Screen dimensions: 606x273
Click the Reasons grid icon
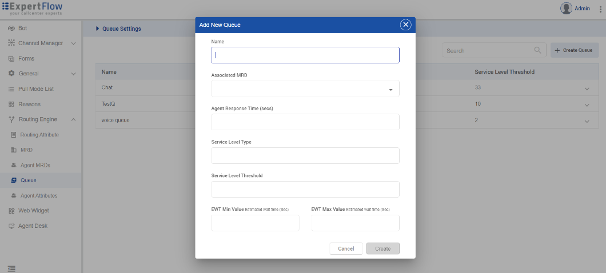[11, 105]
